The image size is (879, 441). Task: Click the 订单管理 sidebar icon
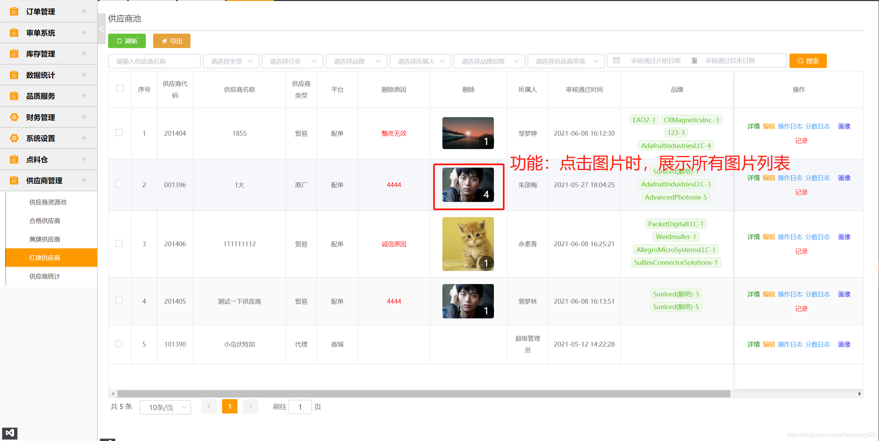coord(14,12)
